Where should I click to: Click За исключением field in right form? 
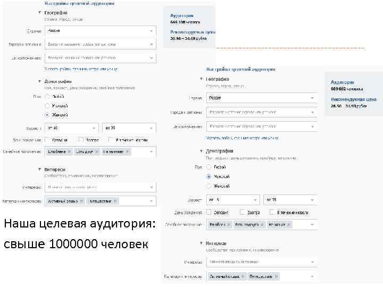262,126
